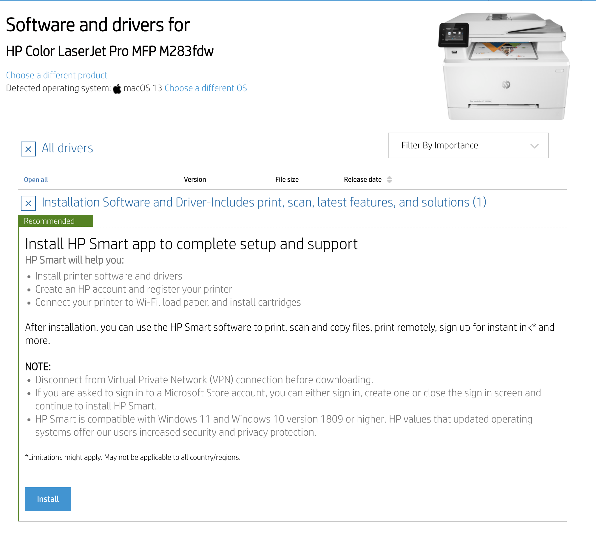Collapse All drivers using the X icon

[x=28, y=149]
